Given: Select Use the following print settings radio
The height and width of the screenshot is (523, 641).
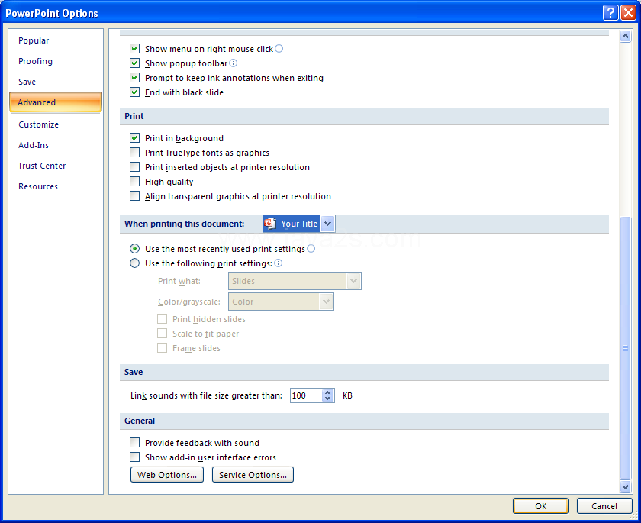Looking at the screenshot, I should (x=134, y=263).
